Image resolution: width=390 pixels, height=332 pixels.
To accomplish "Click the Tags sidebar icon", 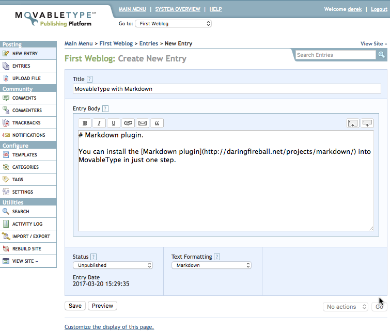I will point(6,179).
